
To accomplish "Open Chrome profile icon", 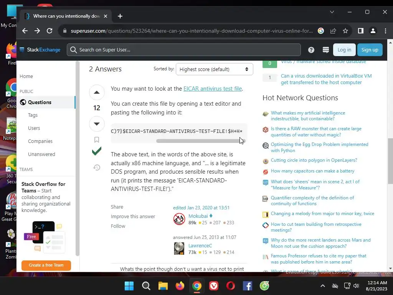I will tap(373, 31).
